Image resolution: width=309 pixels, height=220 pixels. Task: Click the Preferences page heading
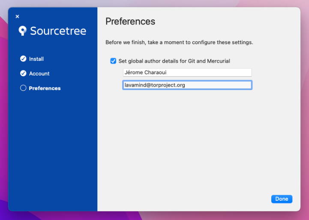[x=130, y=21]
